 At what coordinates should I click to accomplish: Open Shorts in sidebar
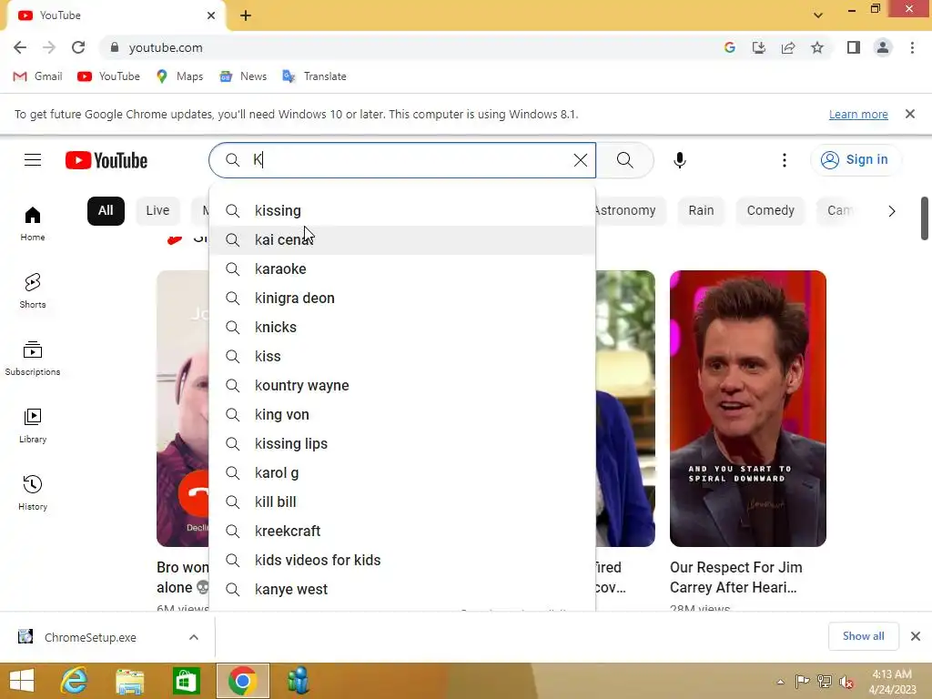pos(33,290)
